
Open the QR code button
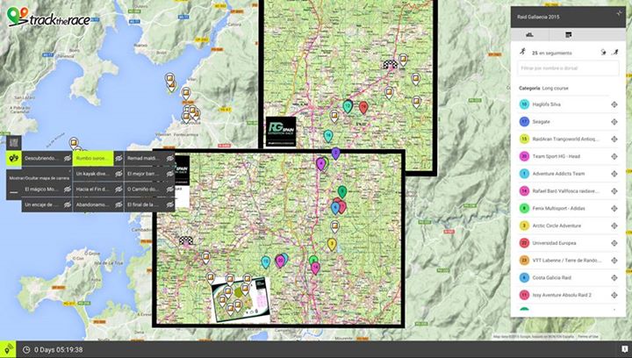coord(14,142)
